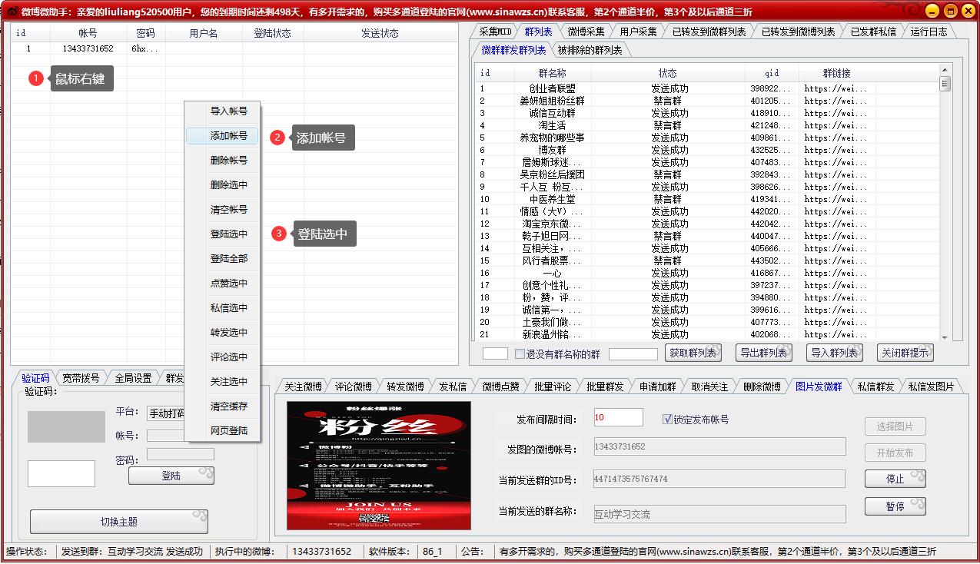Click the 导出群列表 button
The image size is (980, 564).
point(763,353)
